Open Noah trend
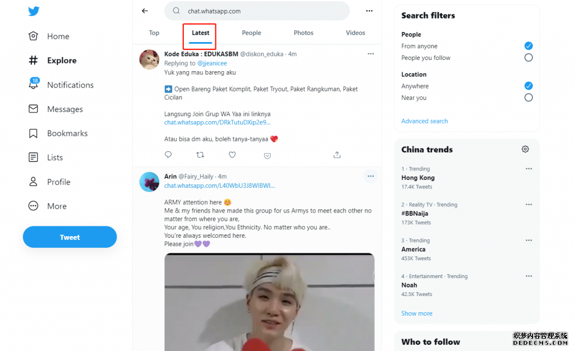Screen dimensions: 574x351 (409, 285)
